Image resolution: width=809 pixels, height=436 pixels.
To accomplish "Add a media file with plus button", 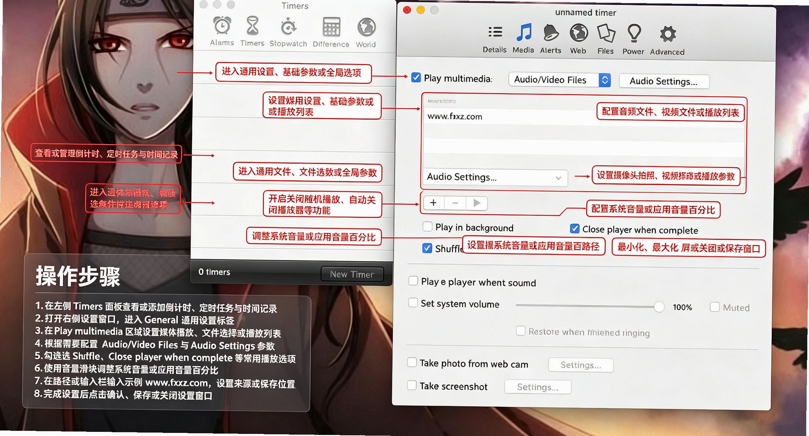I will pos(433,203).
